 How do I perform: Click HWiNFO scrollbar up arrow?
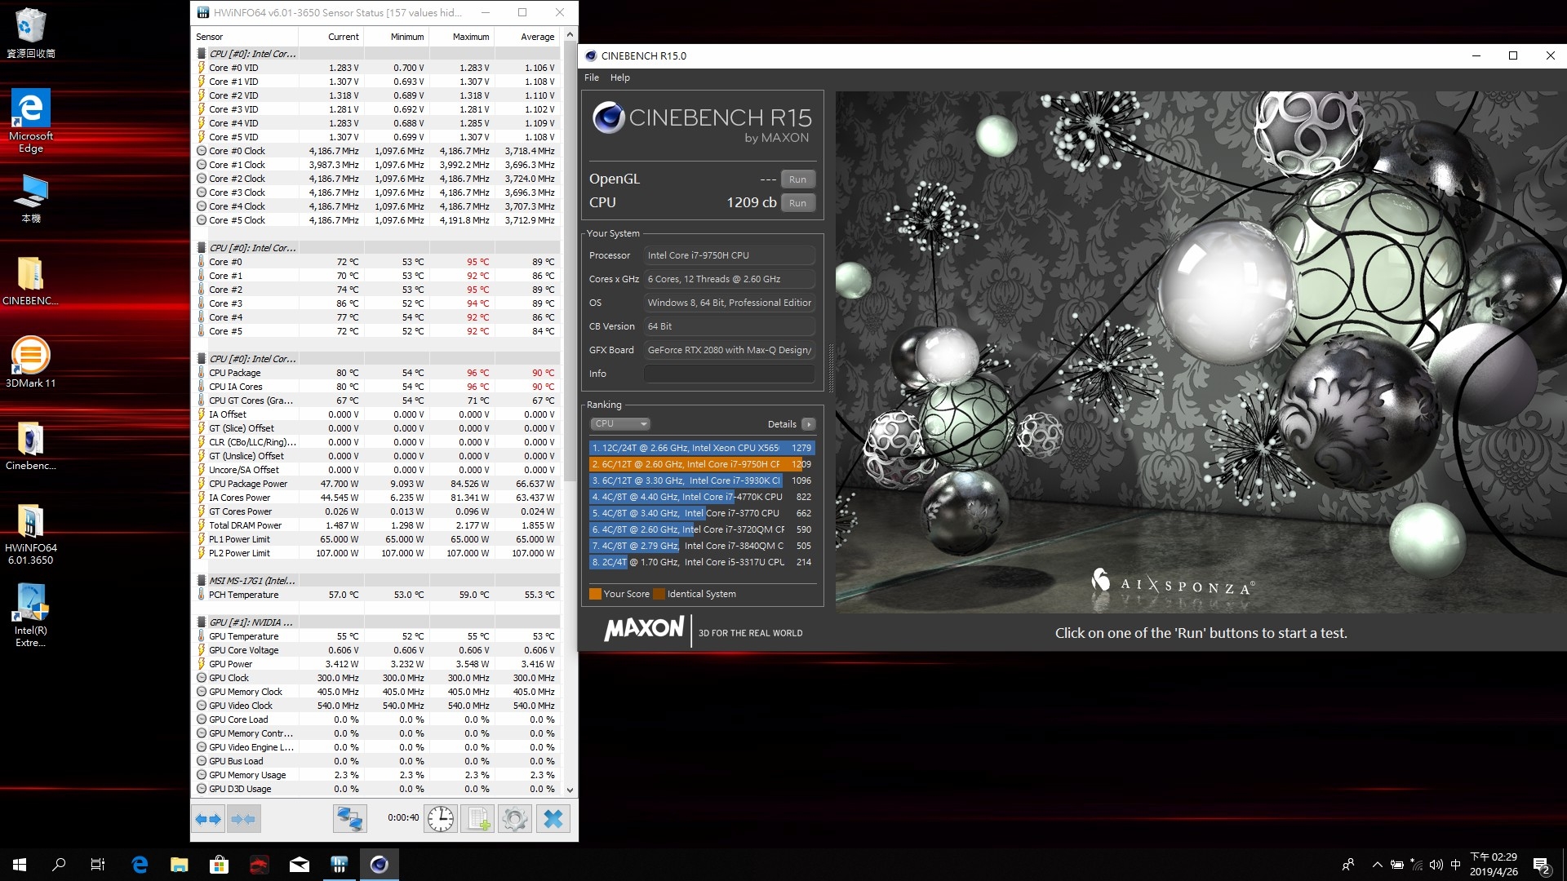(x=570, y=34)
